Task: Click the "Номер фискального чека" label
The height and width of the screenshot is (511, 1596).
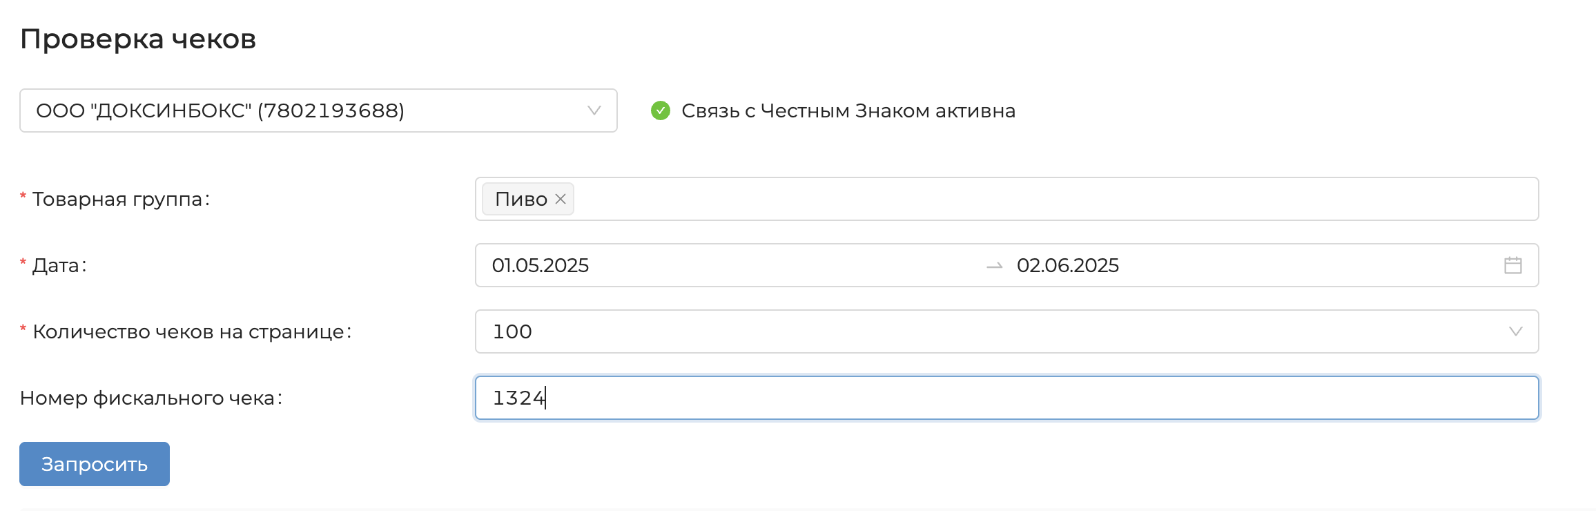Action: 150,398
